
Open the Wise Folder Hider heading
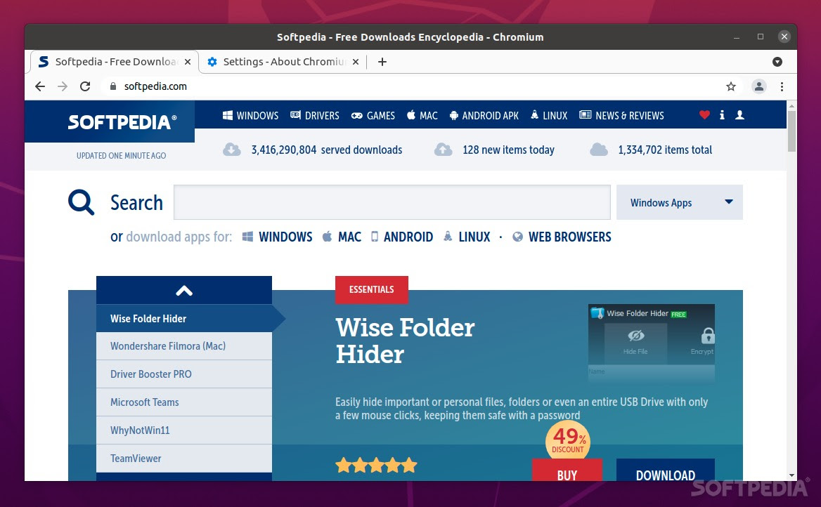coord(405,341)
